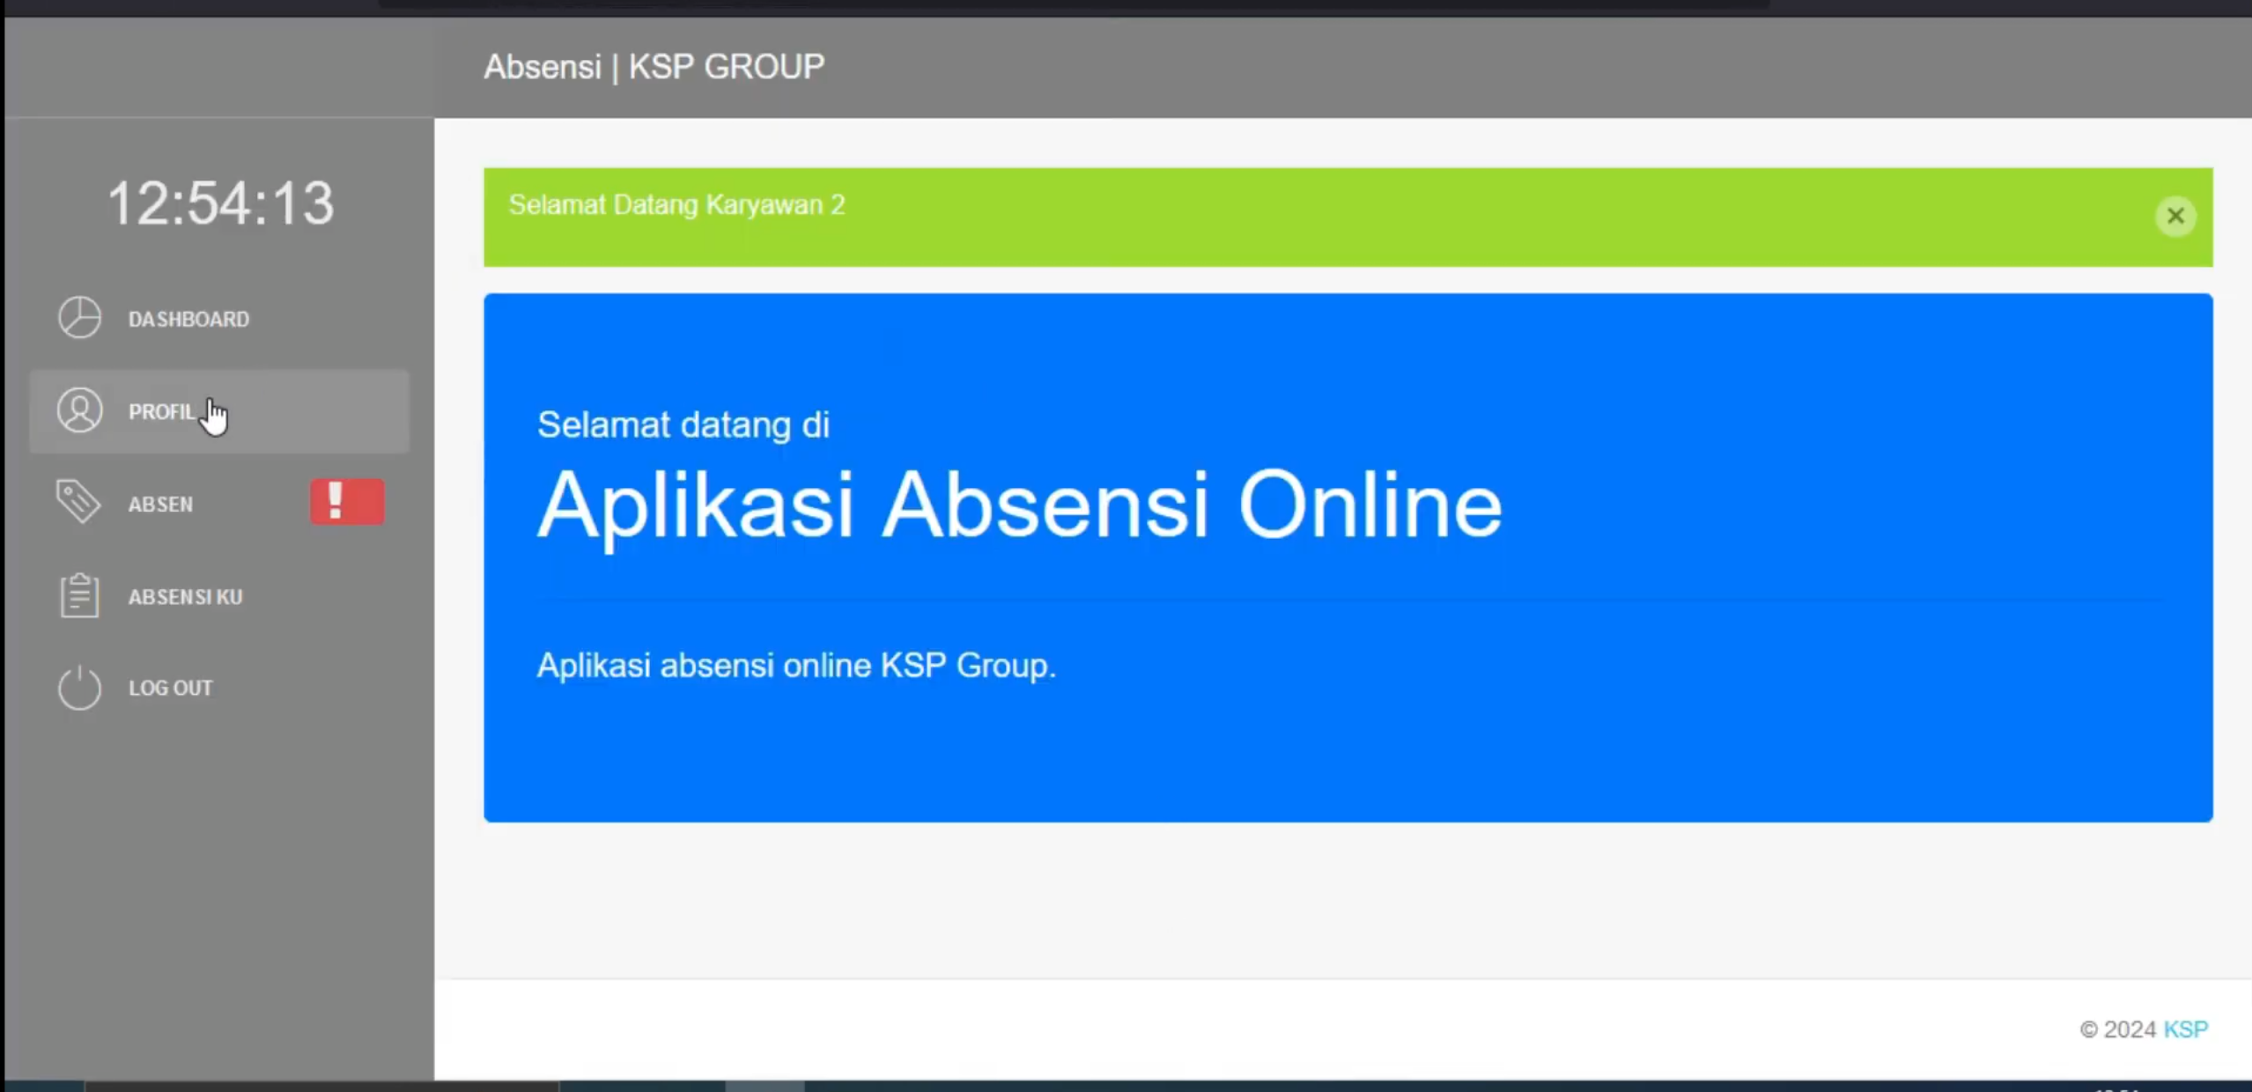Viewport: 2252px width, 1092px height.
Task: Open the ABSENSI KU menu item
Action: (x=219, y=596)
